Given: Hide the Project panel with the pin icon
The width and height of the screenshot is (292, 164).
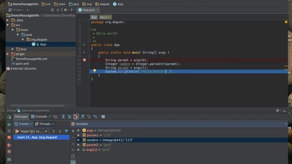Looking at the screenshot, I should click(72, 10).
